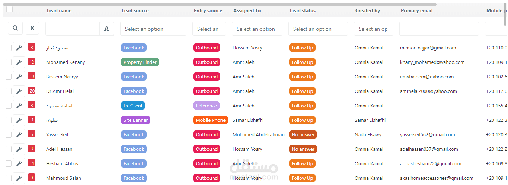Sort by Lead name column header
Screen dimensions: 508x185
click(59, 10)
